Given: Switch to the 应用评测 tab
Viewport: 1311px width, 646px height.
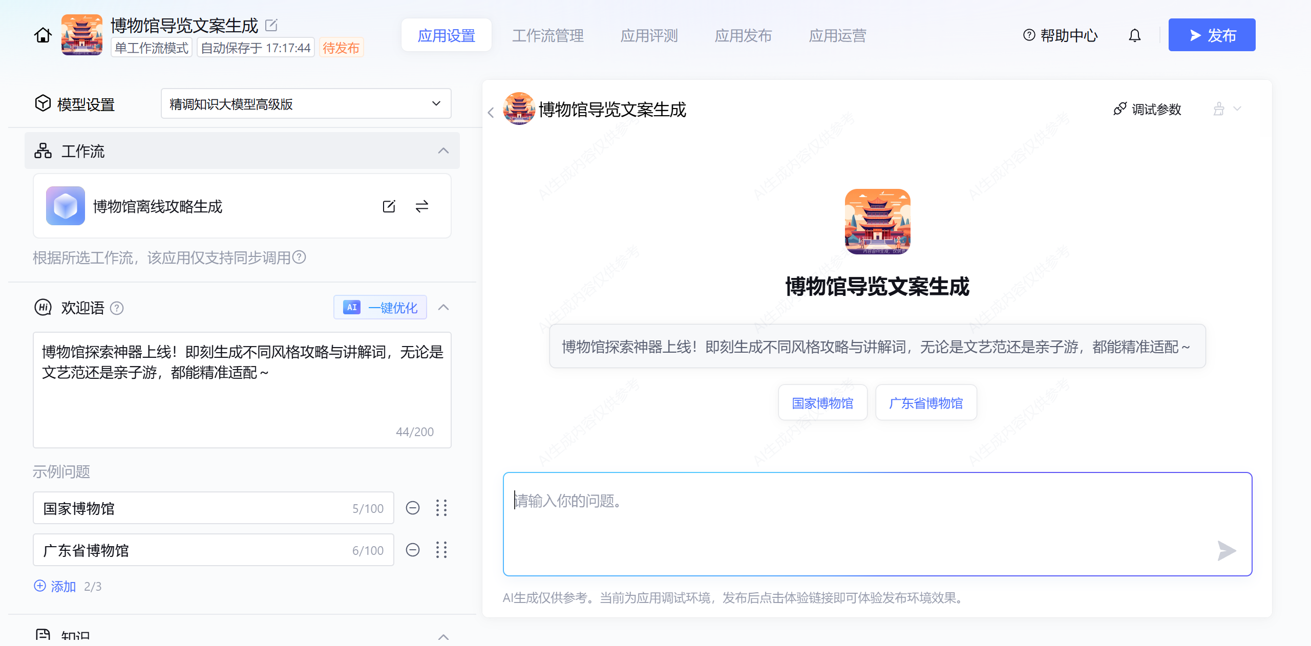Looking at the screenshot, I should pyautogui.click(x=649, y=35).
